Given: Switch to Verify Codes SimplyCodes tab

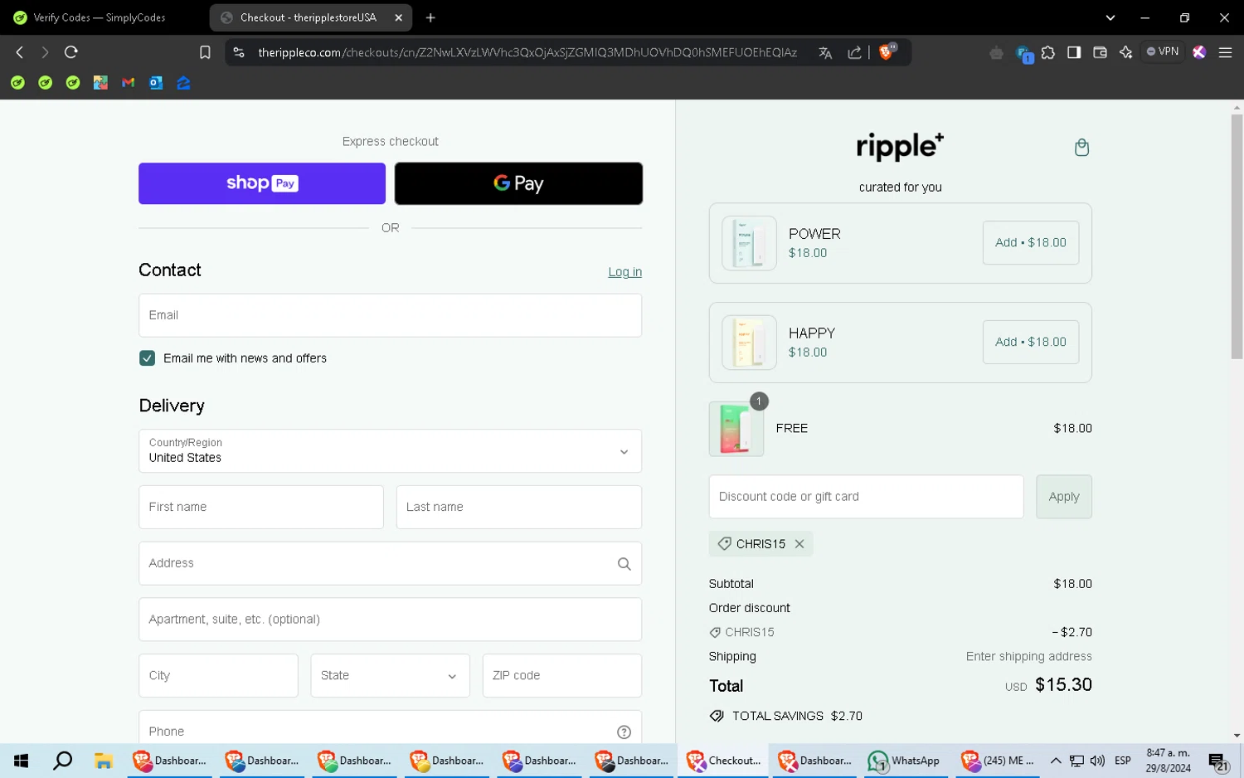Looking at the screenshot, I should point(101,17).
